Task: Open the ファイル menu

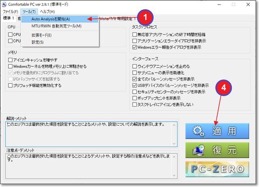Action: [x=10, y=11]
